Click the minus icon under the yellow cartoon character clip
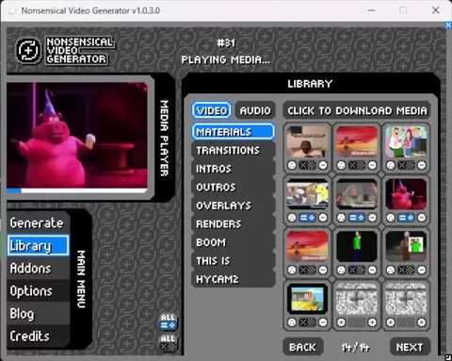The height and width of the screenshot is (361, 452). coord(323,218)
